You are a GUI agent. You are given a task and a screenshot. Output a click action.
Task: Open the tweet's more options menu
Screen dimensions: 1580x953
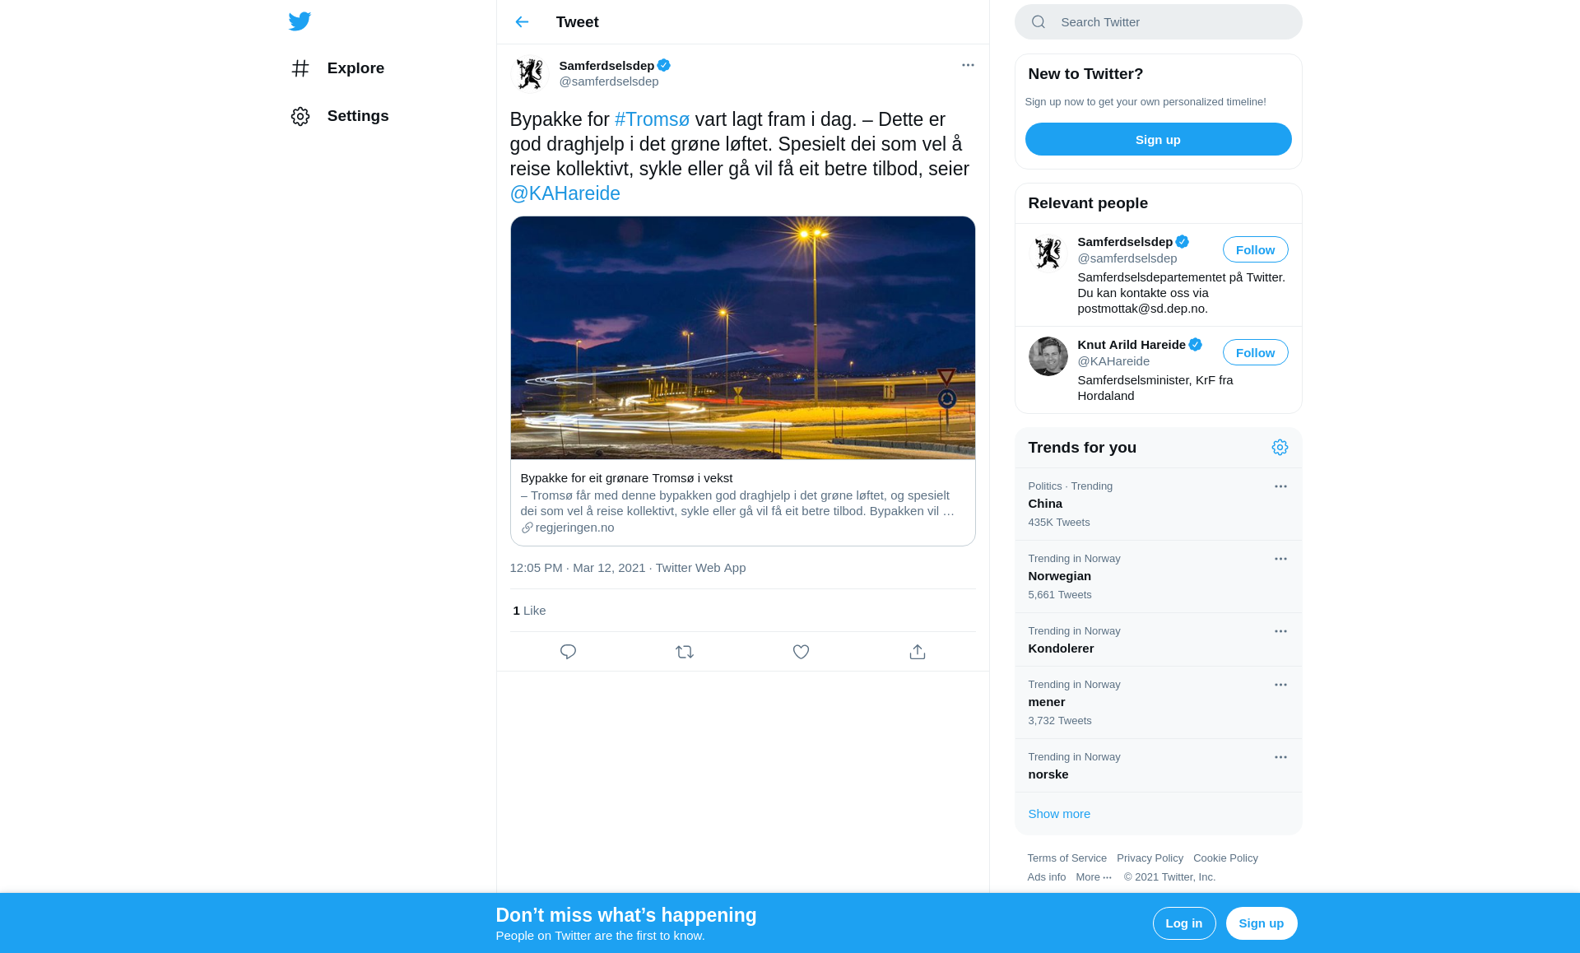(x=968, y=65)
